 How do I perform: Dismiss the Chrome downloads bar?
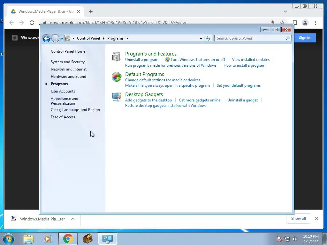[x=317, y=219]
